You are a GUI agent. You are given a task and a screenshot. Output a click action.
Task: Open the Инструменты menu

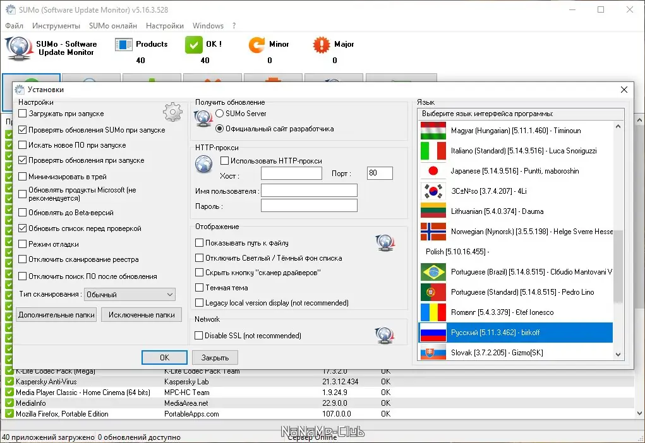pyautogui.click(x=56, y=25)
